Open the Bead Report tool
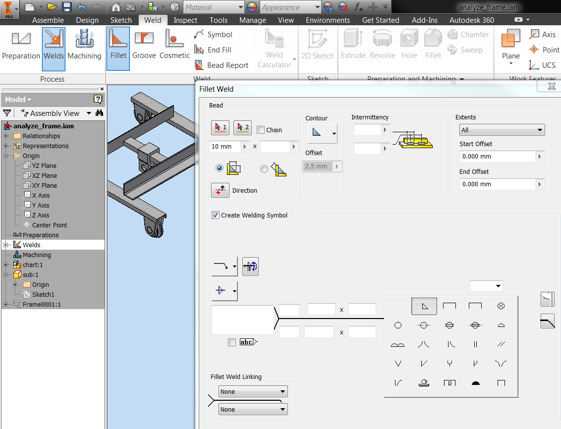This screenshot has height=429, width=561. (222, 65)
